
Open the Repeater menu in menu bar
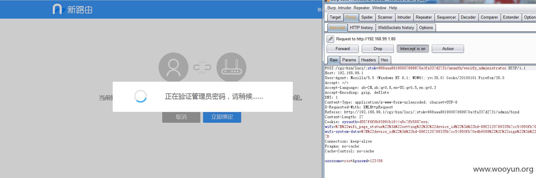[x=362, y=8]
